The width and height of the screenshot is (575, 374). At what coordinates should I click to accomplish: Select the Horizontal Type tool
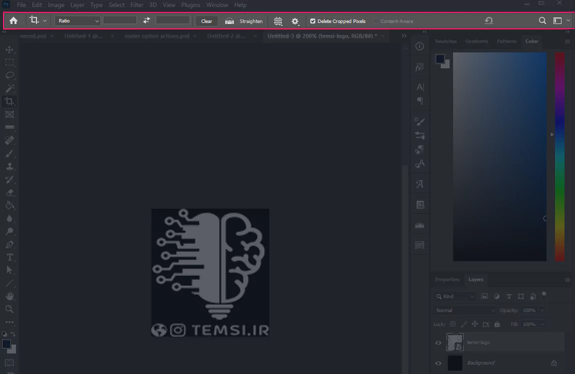pos(9,257)
